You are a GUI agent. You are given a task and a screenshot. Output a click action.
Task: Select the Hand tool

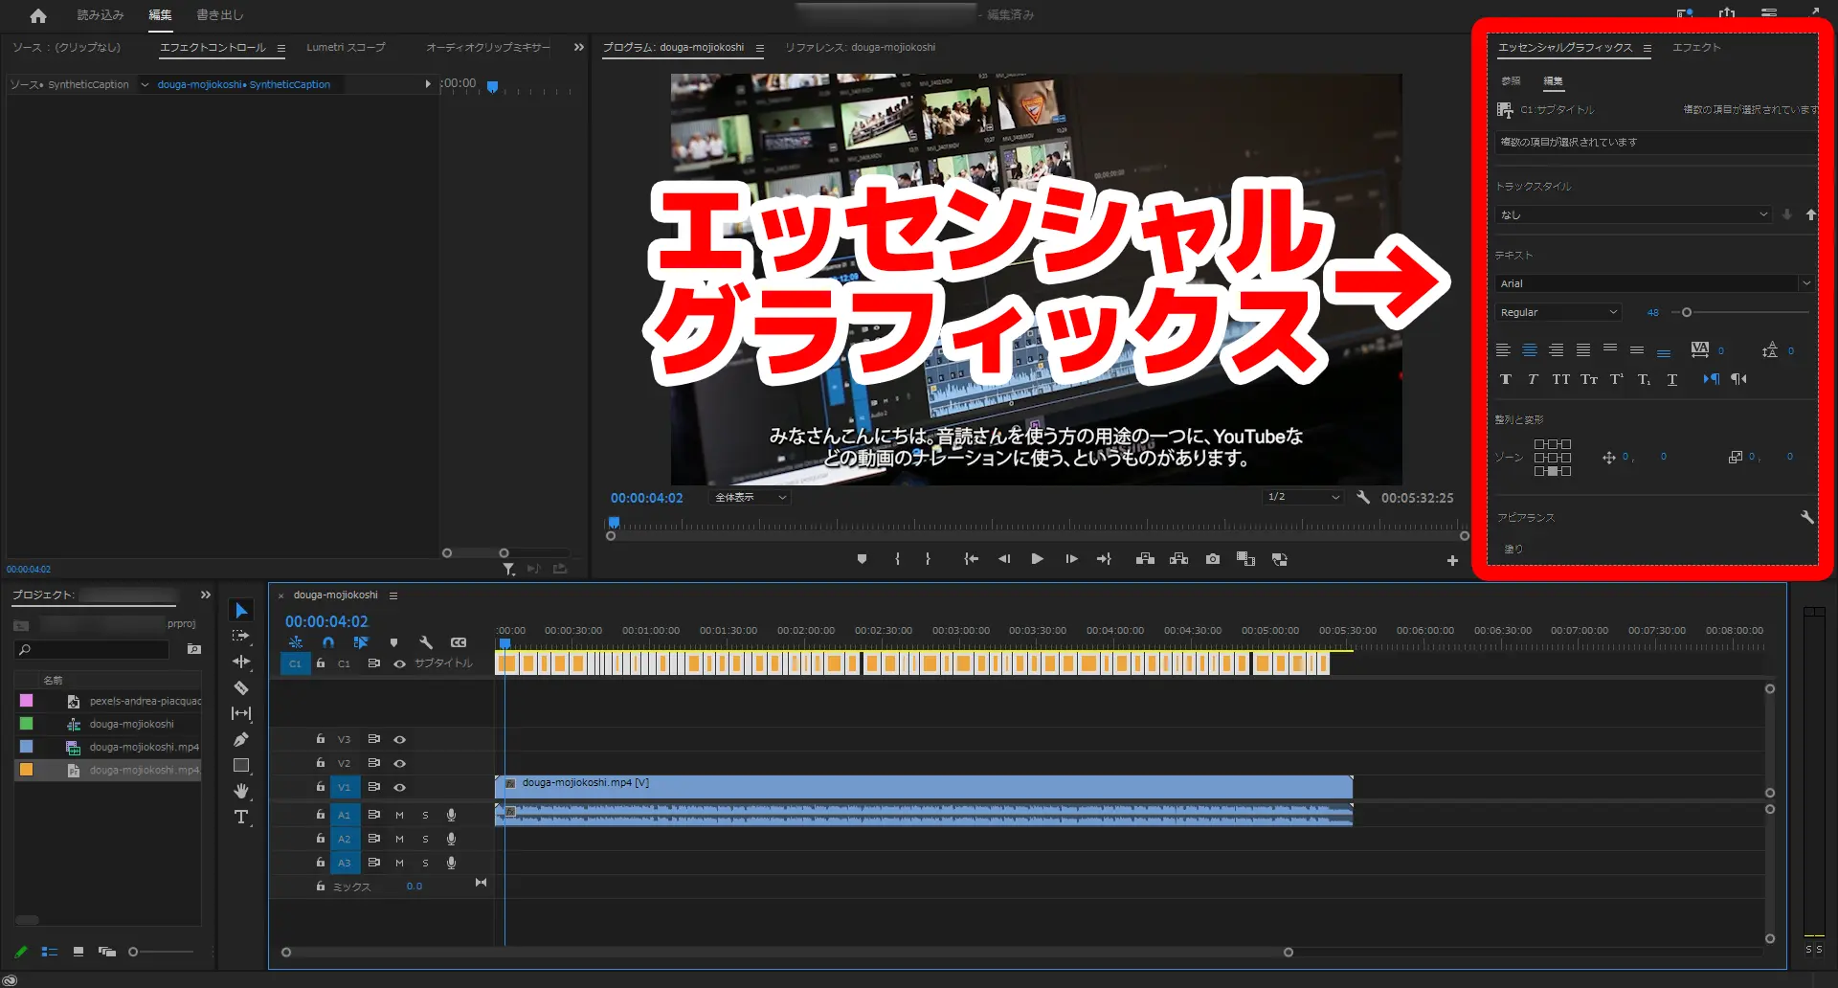tap(241, 791)
